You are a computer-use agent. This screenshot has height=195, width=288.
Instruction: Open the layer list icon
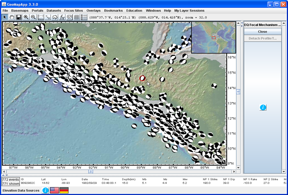84,17
